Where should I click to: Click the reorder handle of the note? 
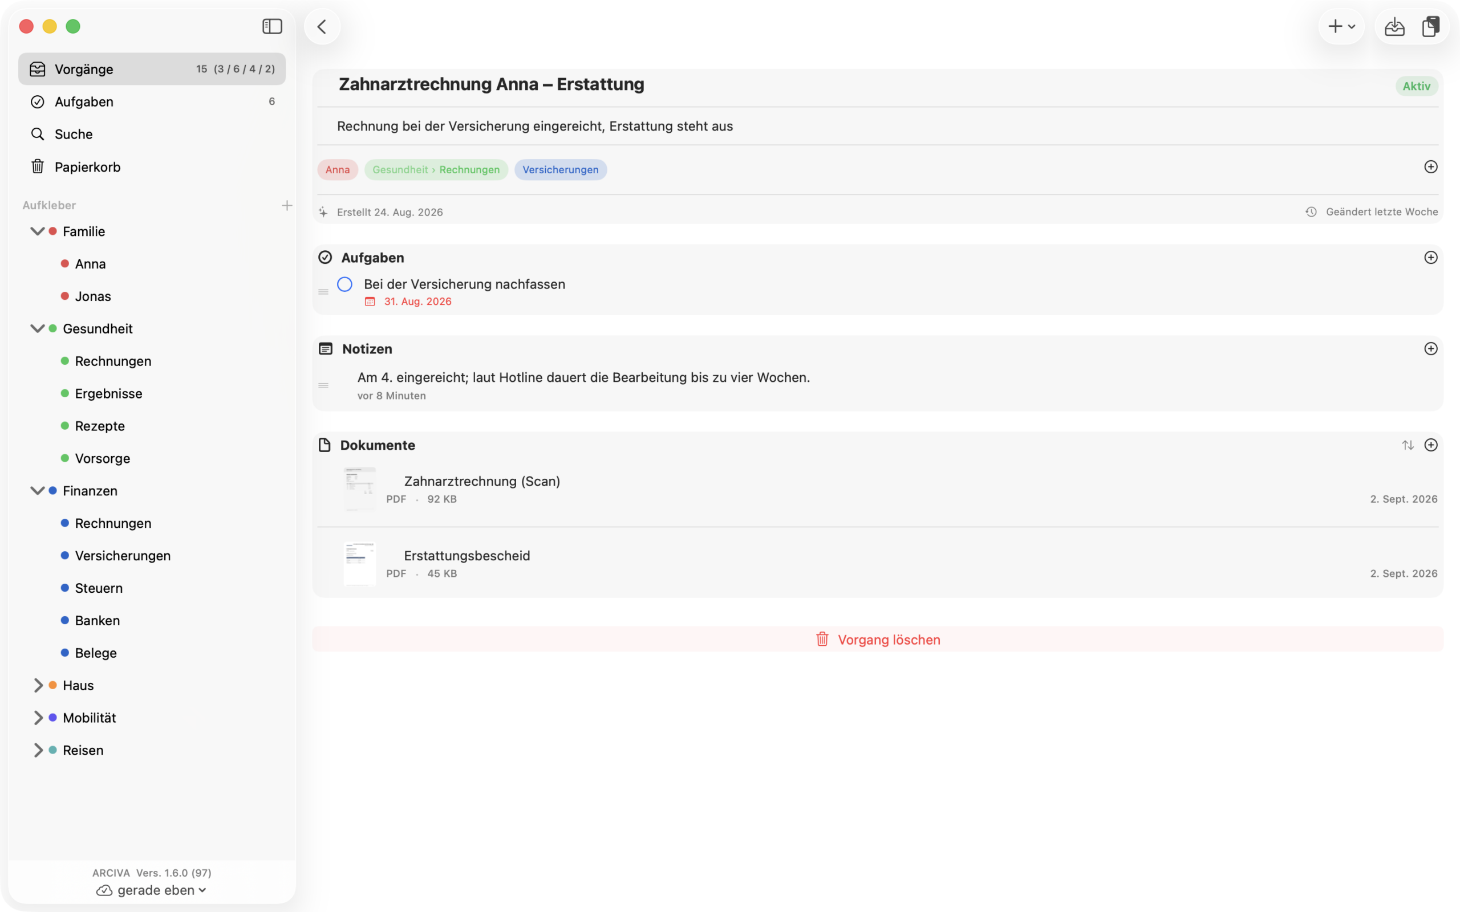pos(323,385)
